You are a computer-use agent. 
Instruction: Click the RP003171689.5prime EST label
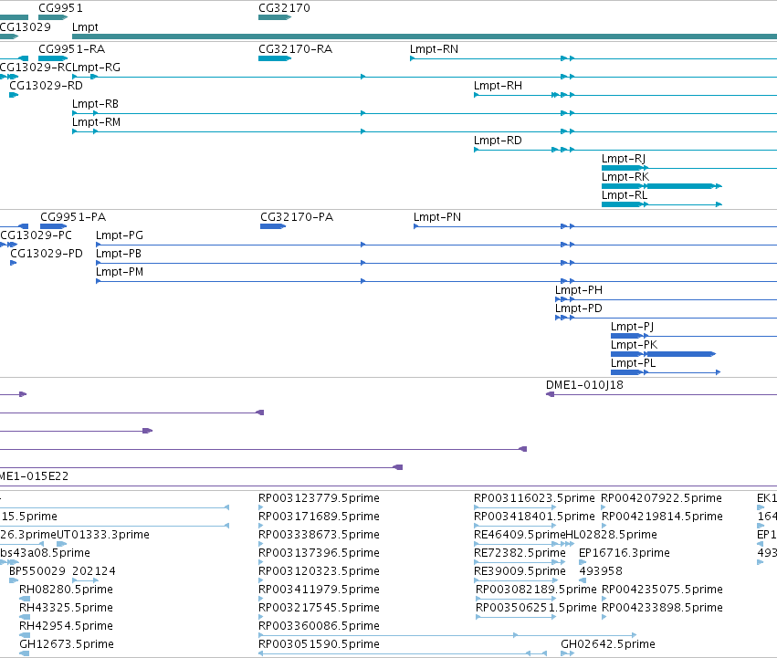click(x=319, y=517)
